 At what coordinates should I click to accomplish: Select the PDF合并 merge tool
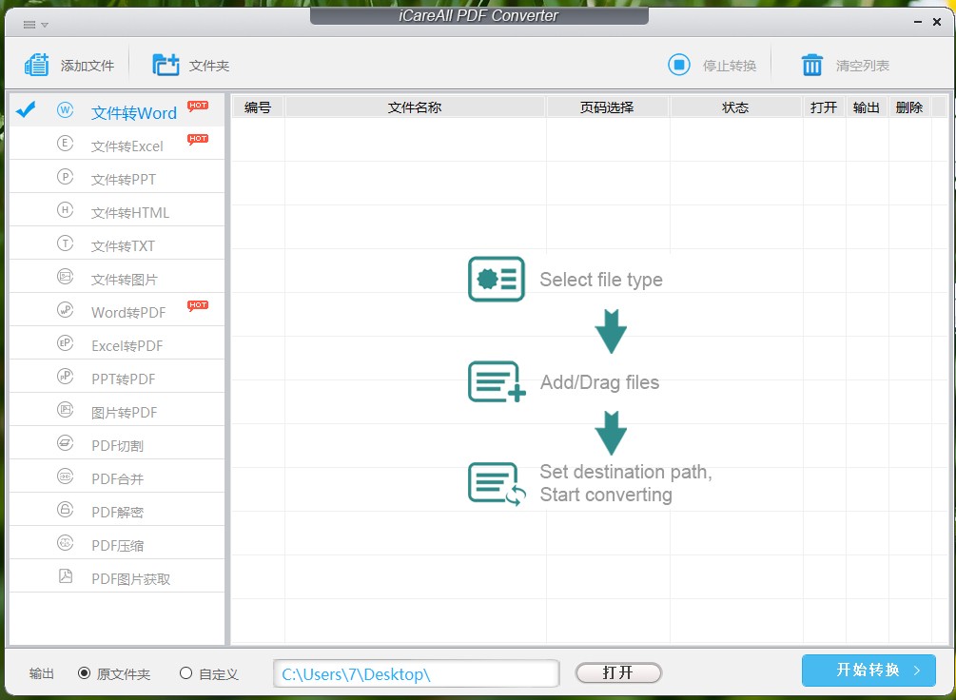[x=116, y=476]
